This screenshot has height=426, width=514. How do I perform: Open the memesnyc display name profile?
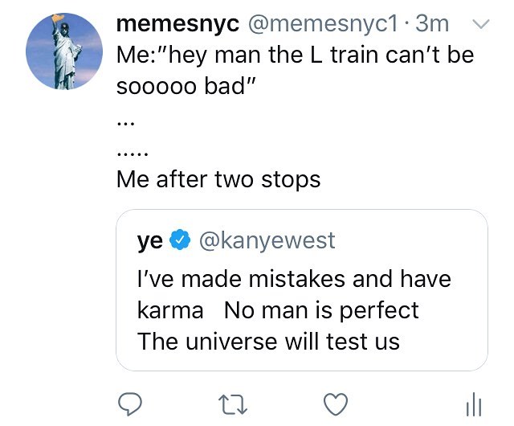177,24
